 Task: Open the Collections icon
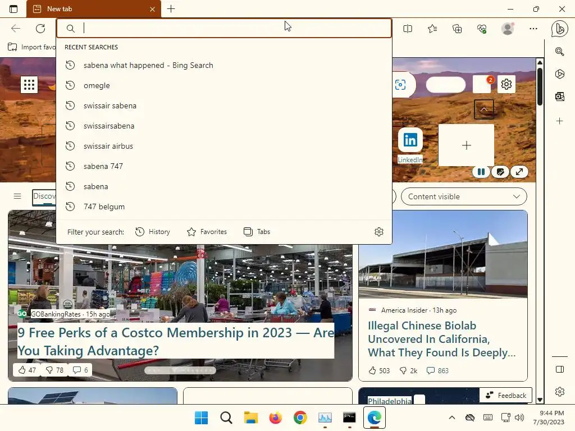coord(457,29)
